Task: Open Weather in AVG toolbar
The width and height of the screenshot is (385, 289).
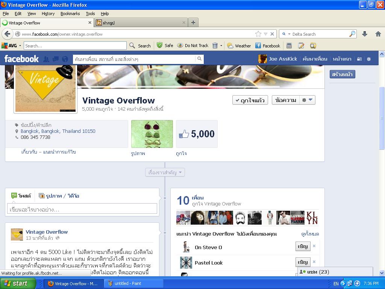Action: pos(239,46)
